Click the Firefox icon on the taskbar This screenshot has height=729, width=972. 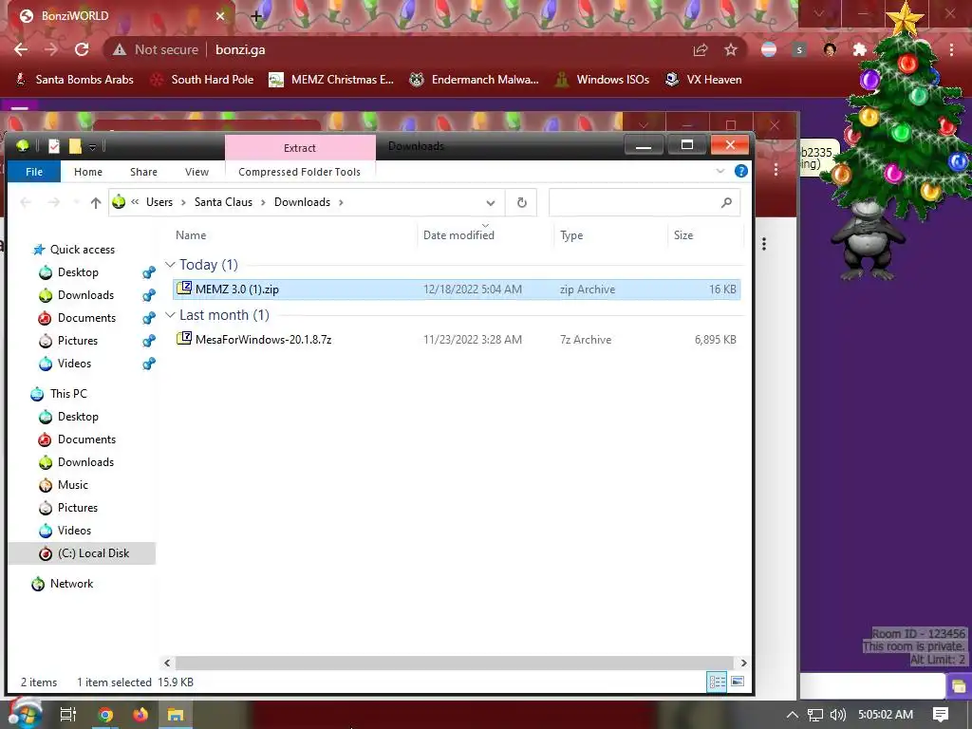click(x=140, y=715)
